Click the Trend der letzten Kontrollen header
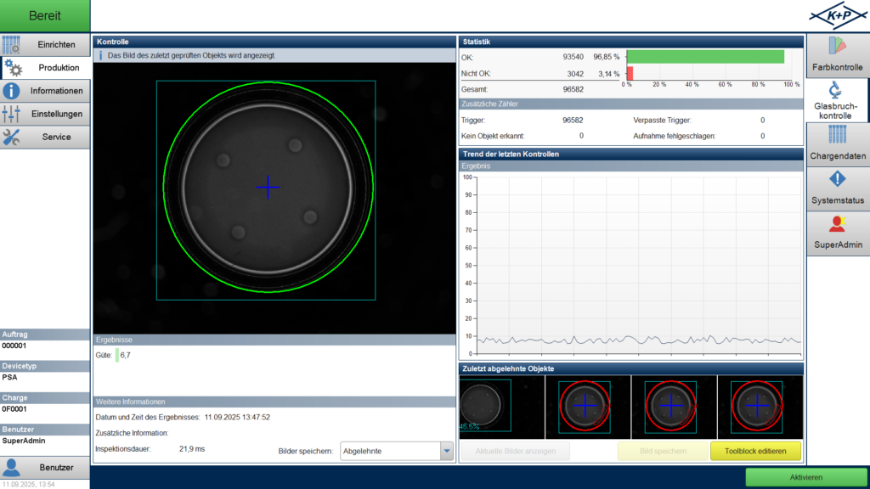870x489 pixels. 631,155
